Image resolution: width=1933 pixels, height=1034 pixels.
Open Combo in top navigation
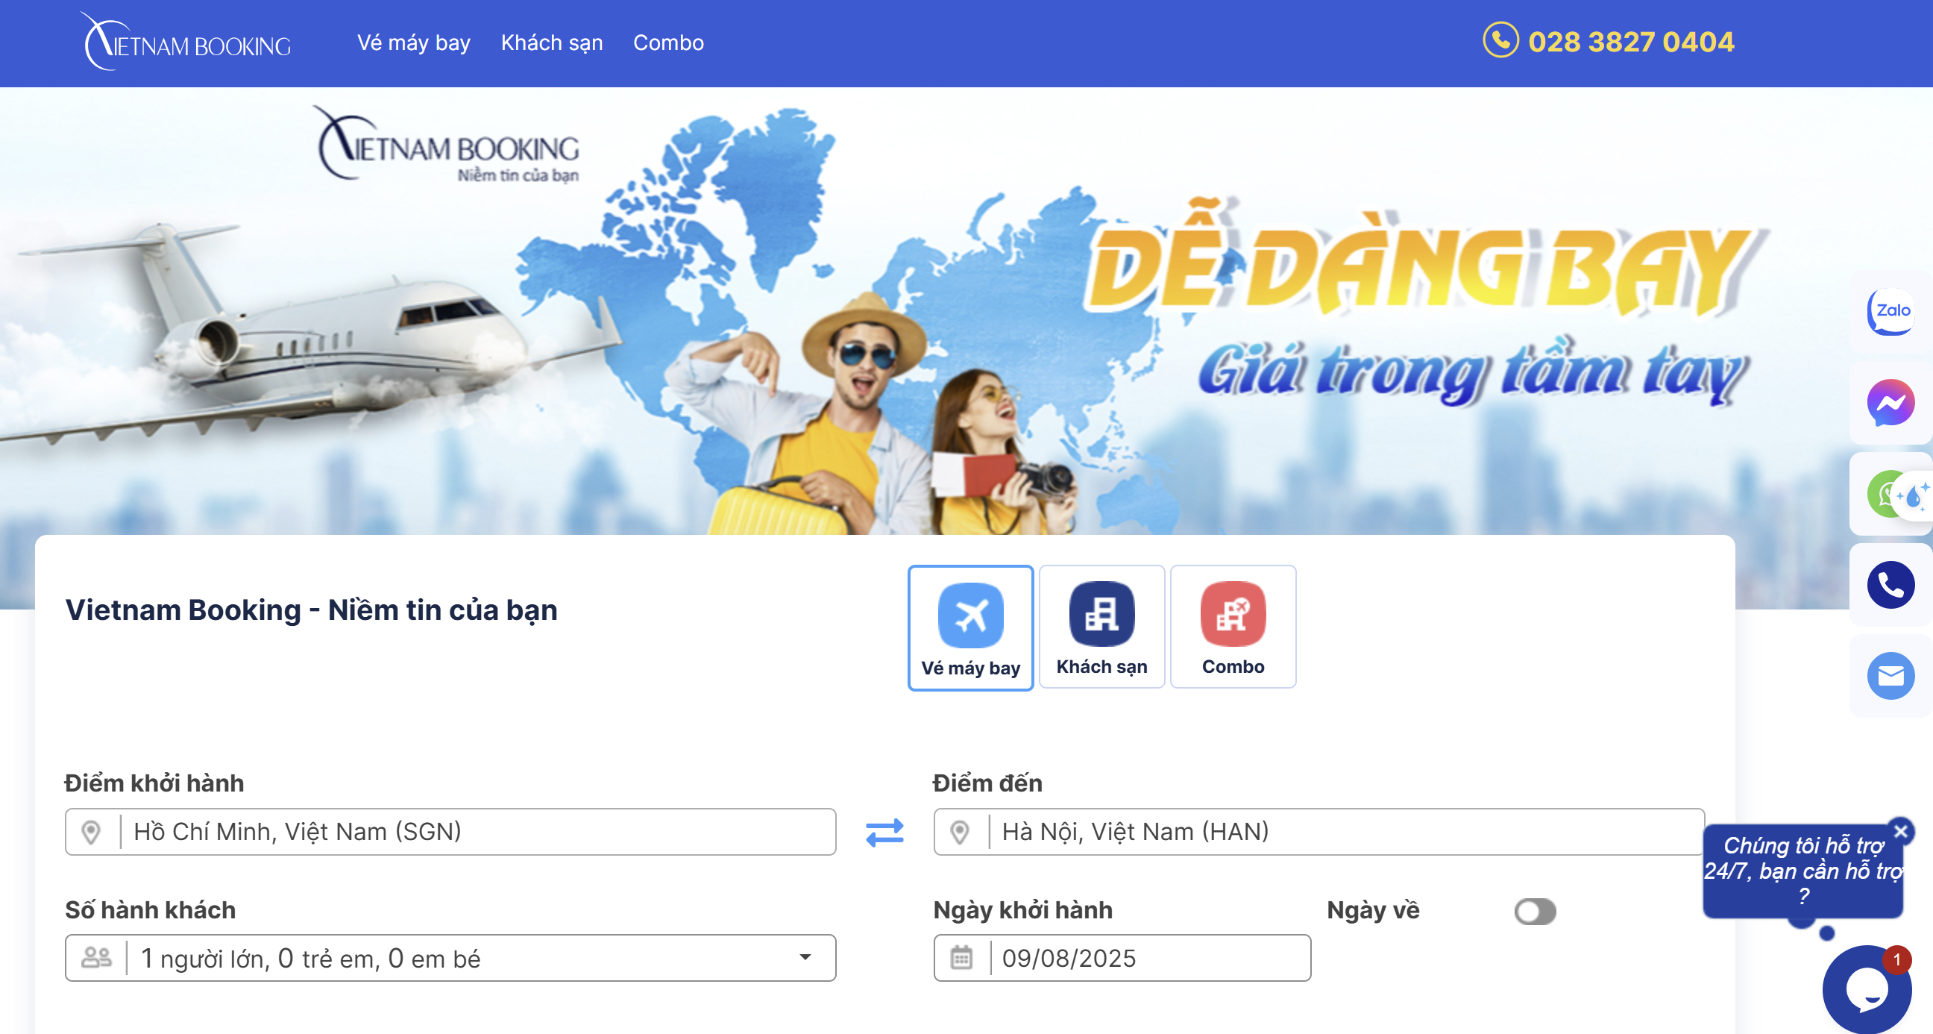tap(668, 43)
